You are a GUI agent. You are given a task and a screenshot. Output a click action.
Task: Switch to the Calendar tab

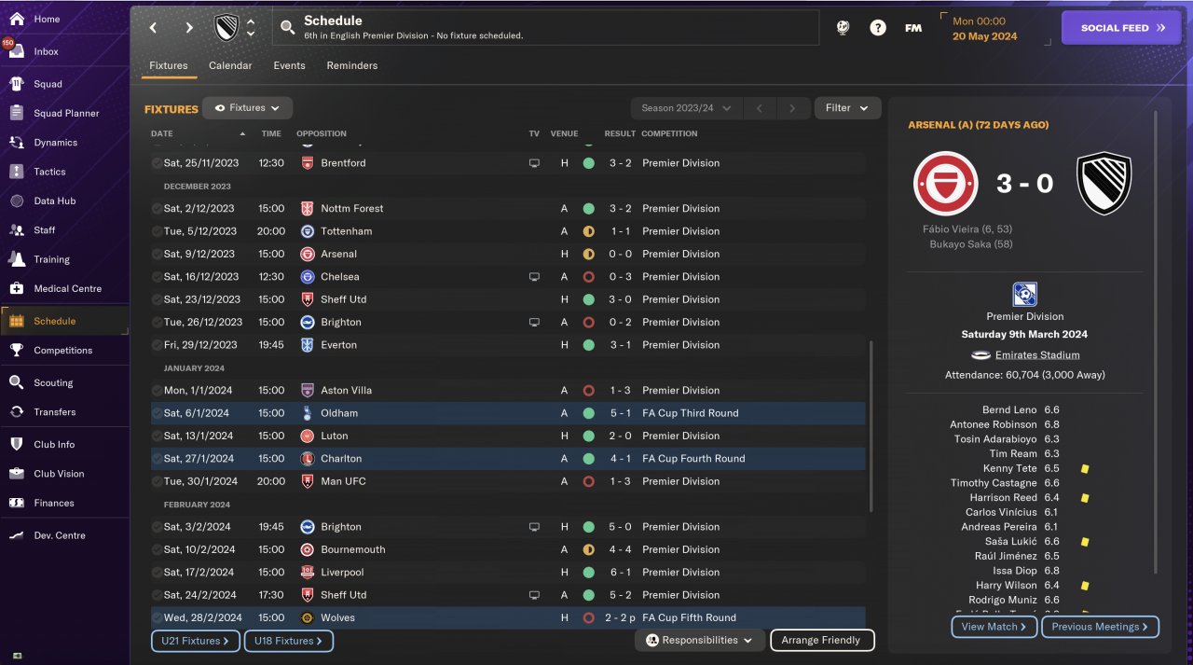tap(230, 65)
